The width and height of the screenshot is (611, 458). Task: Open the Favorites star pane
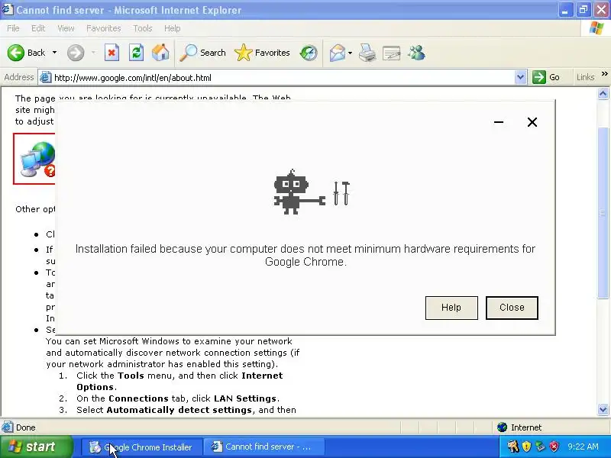pos(262,53)
